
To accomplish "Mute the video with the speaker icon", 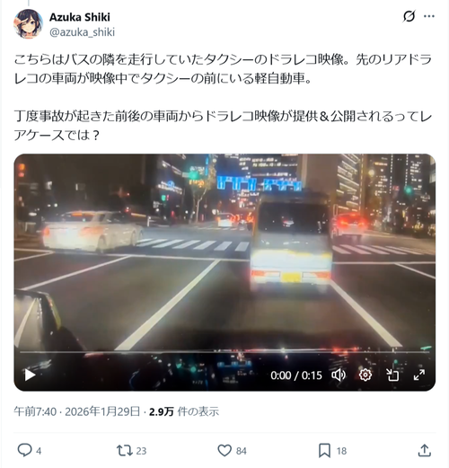I will click(339, 375).
